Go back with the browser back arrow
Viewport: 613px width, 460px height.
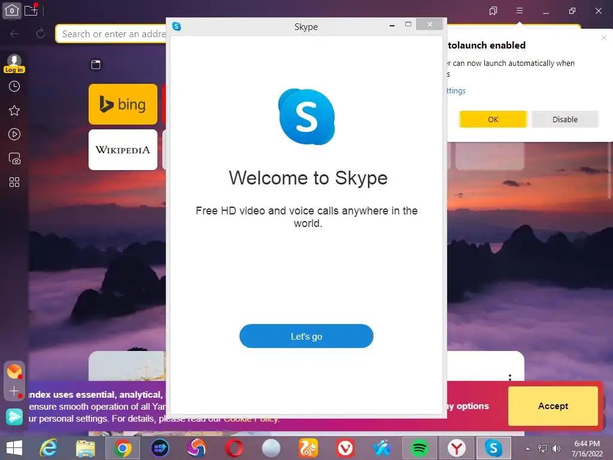point(14,34)
